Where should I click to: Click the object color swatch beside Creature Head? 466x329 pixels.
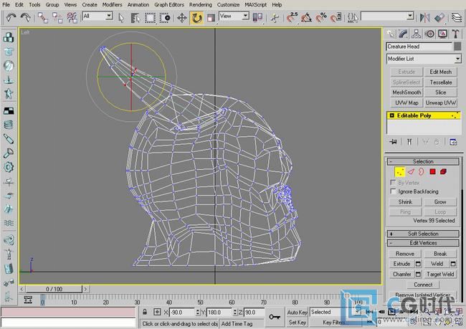(x=457, y=47)
